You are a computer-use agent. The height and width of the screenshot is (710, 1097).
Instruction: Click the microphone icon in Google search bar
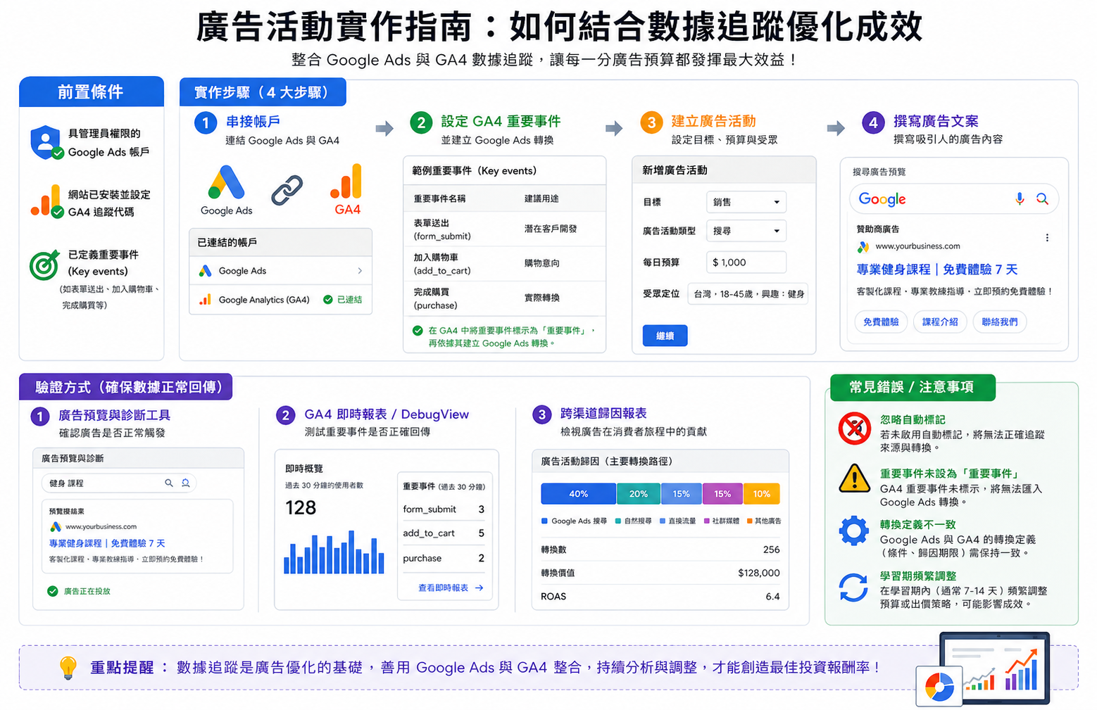coord(1020,199)
